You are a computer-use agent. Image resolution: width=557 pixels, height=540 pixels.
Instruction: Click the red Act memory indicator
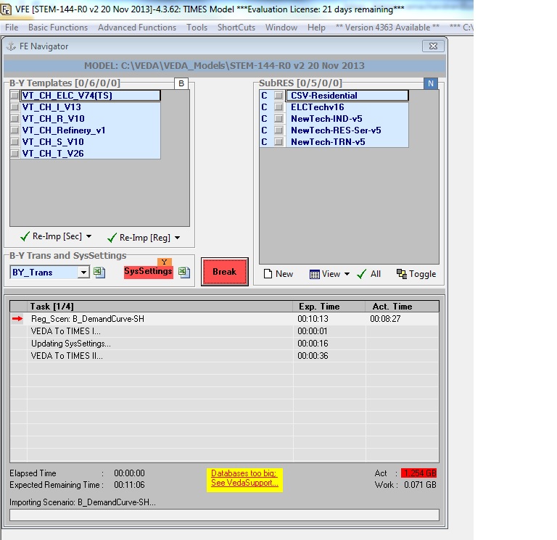419,473
